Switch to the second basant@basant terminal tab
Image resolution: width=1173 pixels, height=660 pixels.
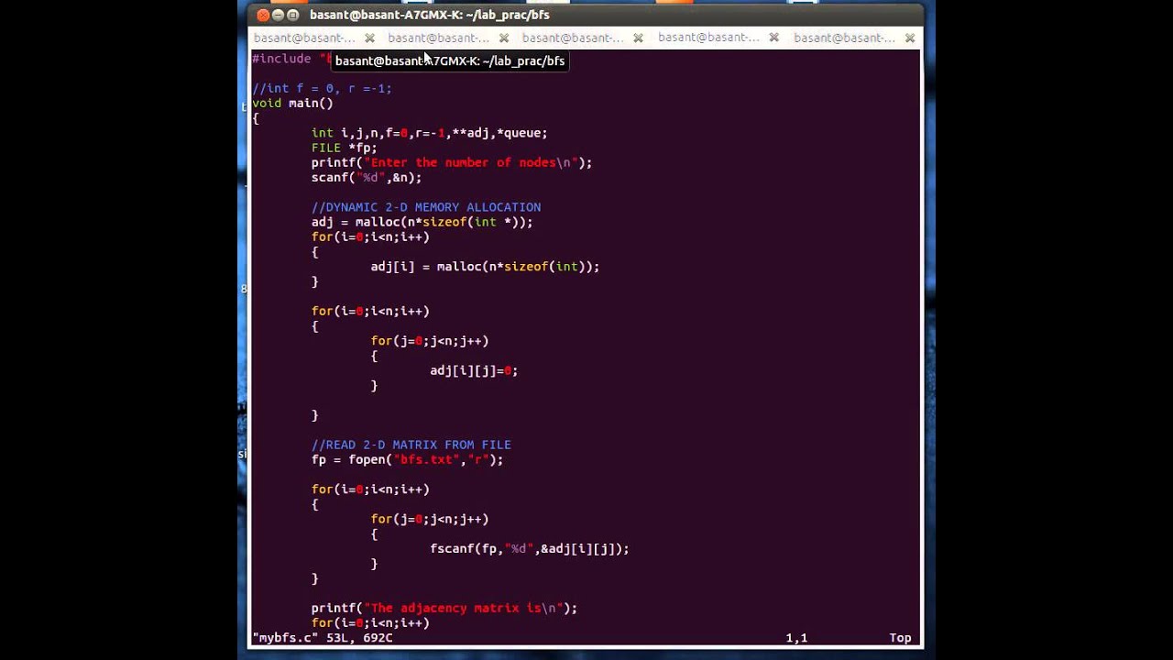[x=439, y=38]
